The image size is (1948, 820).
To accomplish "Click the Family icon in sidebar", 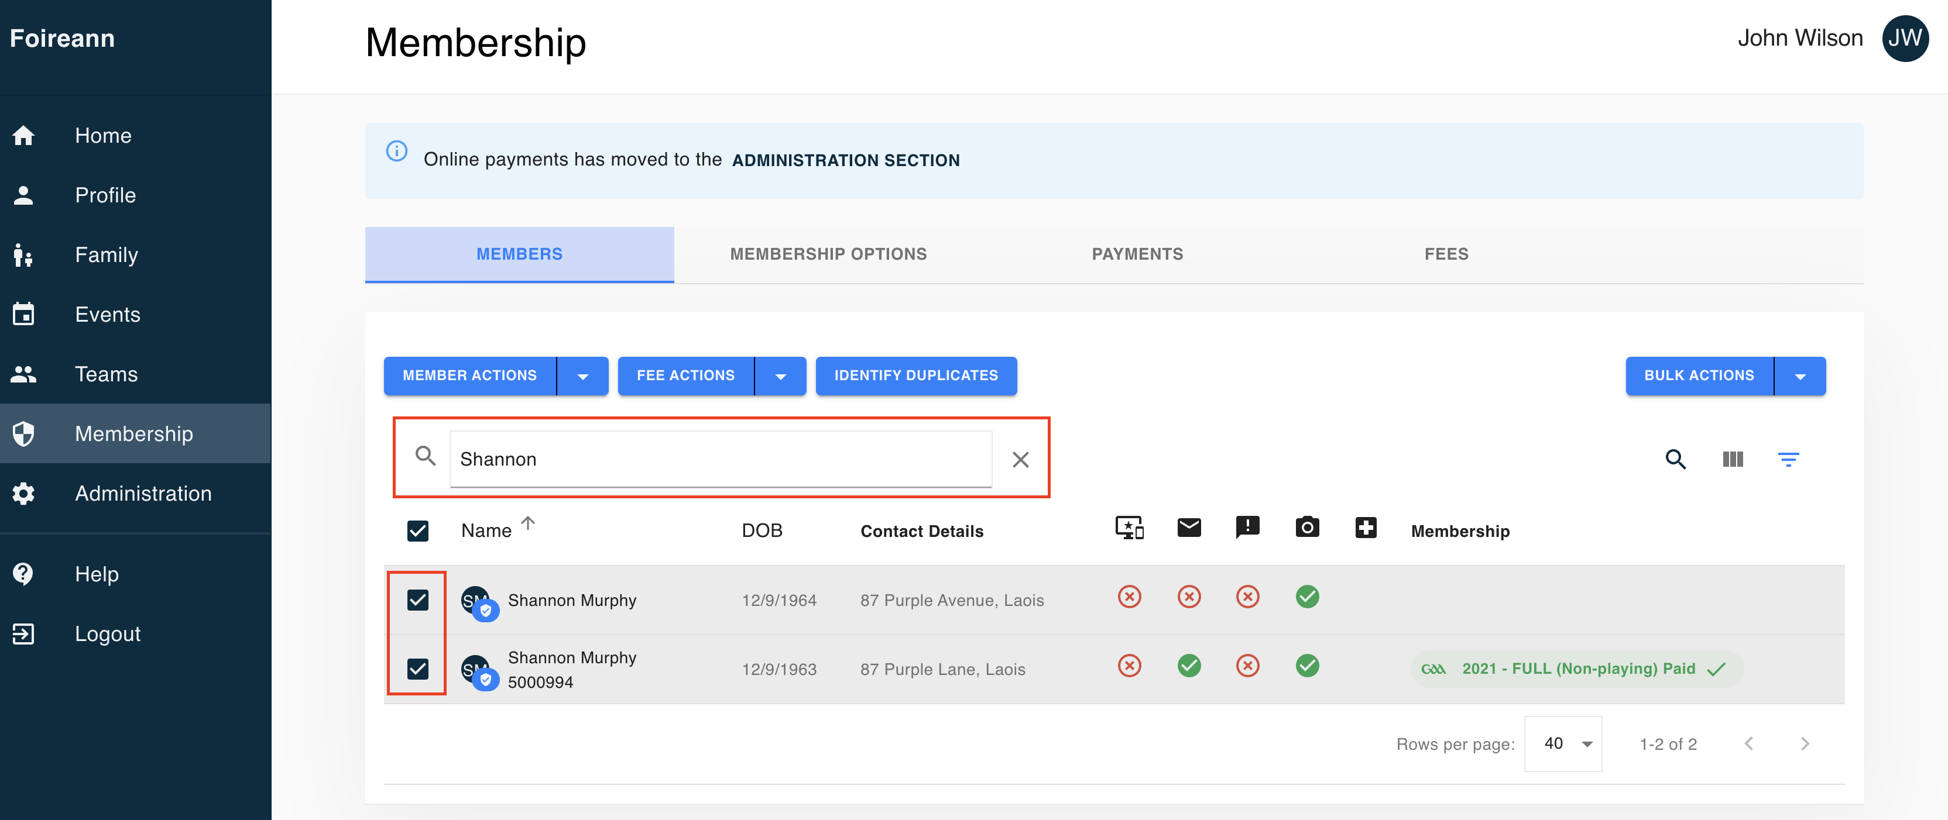I will 23,254.
